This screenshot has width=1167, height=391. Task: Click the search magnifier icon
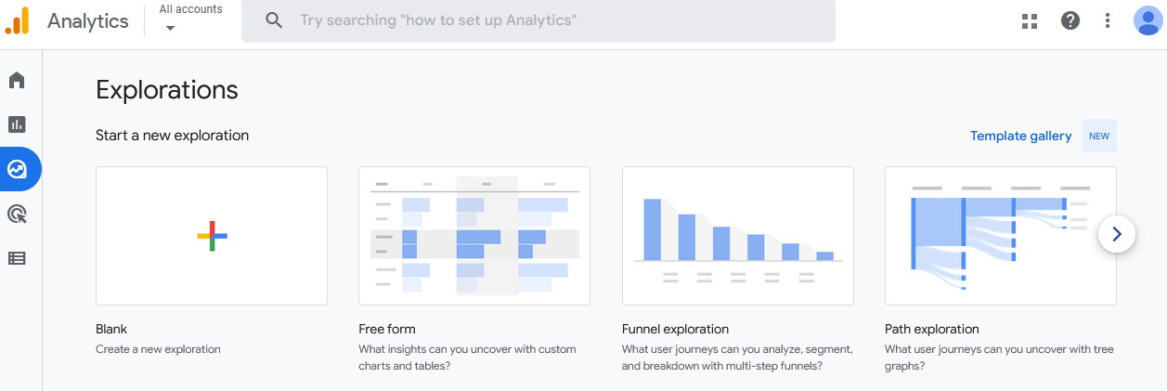click(274, 20)
